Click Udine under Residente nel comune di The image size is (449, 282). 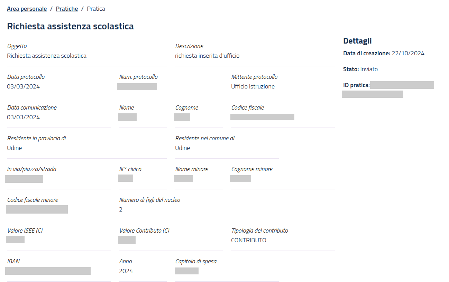click(x=182, y=148)
